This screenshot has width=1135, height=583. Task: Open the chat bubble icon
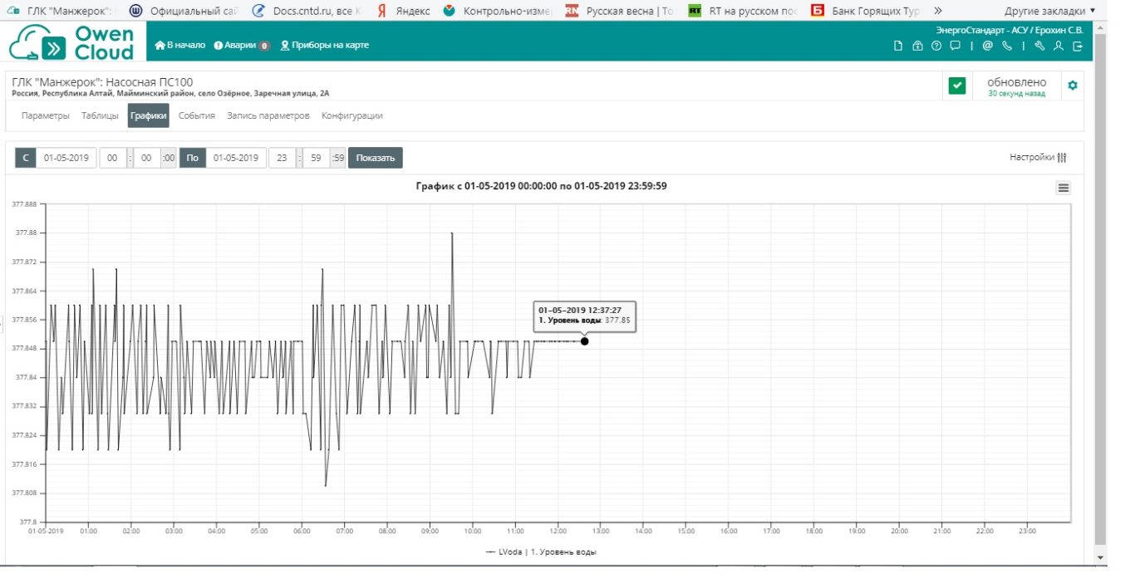click(x=956, y=47)
